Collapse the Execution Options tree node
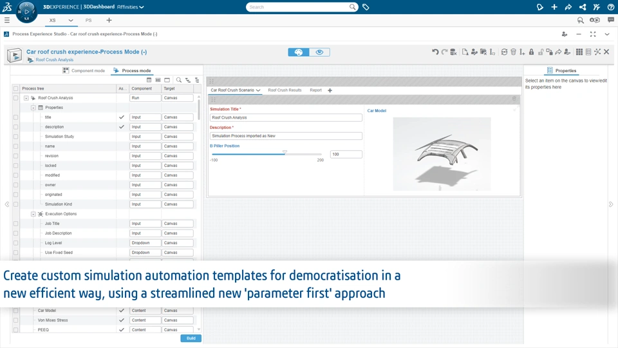The width and height of the screenshot is (618, 348). tap(33, 214)
